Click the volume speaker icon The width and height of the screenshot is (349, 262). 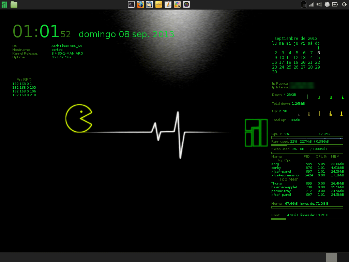click(x=319, y=4)
